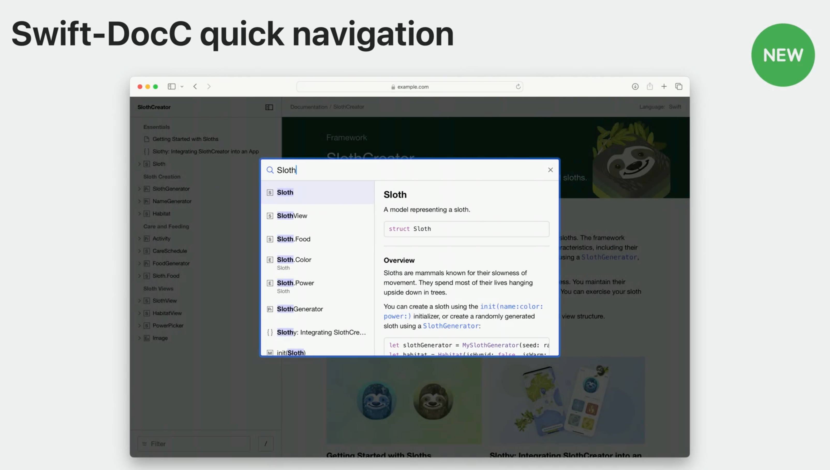Click the init(name:color:power:) link
Screen dimensions: 830x470
point(511,306)
